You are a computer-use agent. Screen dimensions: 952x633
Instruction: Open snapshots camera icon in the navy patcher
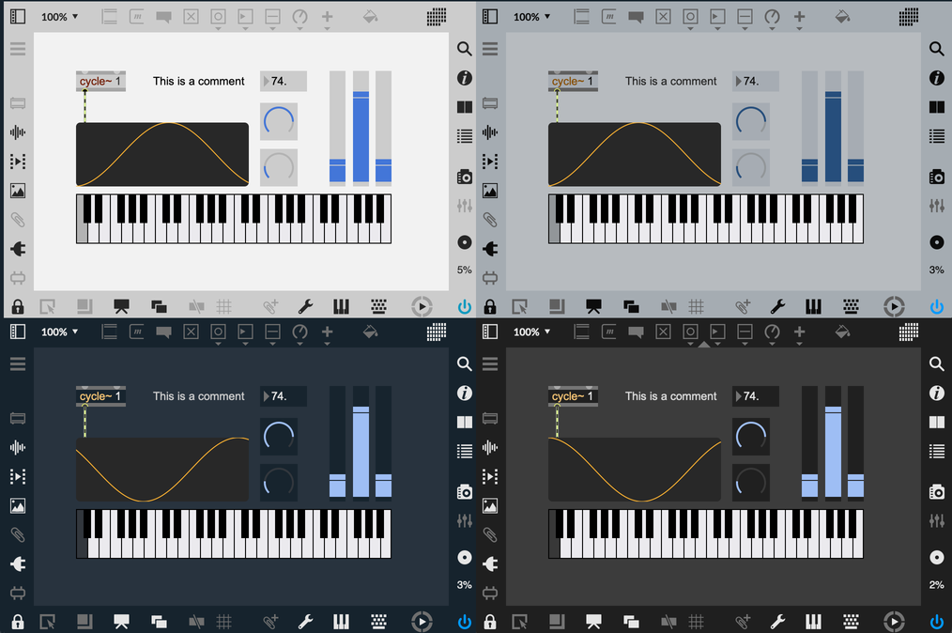(464, 491)
